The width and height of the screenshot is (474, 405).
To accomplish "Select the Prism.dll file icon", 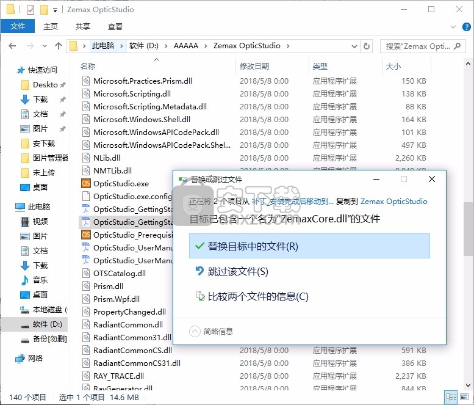I will (86, 286).
